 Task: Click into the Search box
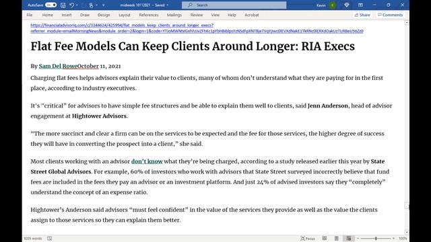pyautogui.click(x=234, y=5)
